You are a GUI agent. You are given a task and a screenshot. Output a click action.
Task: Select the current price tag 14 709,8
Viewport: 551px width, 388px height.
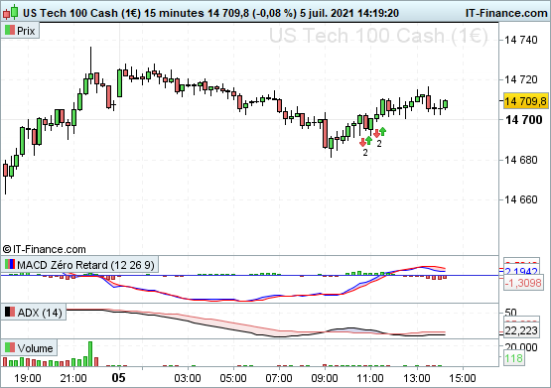(526, 101)
